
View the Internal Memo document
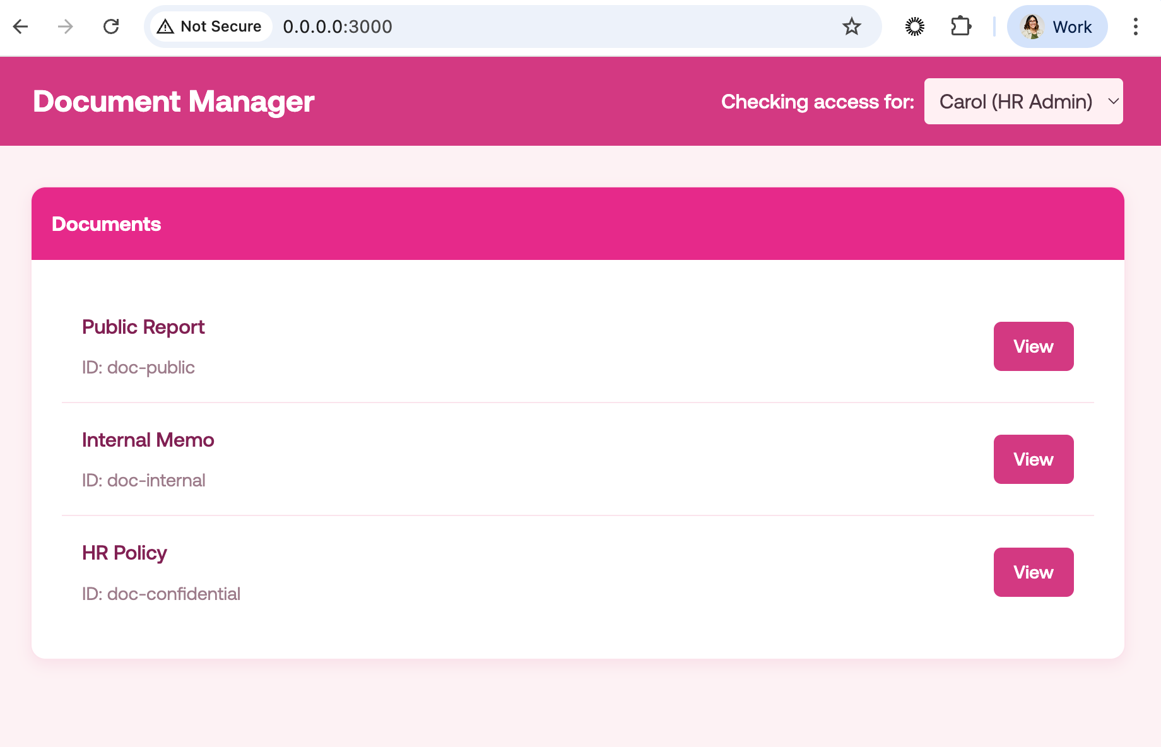(1033, 459)
